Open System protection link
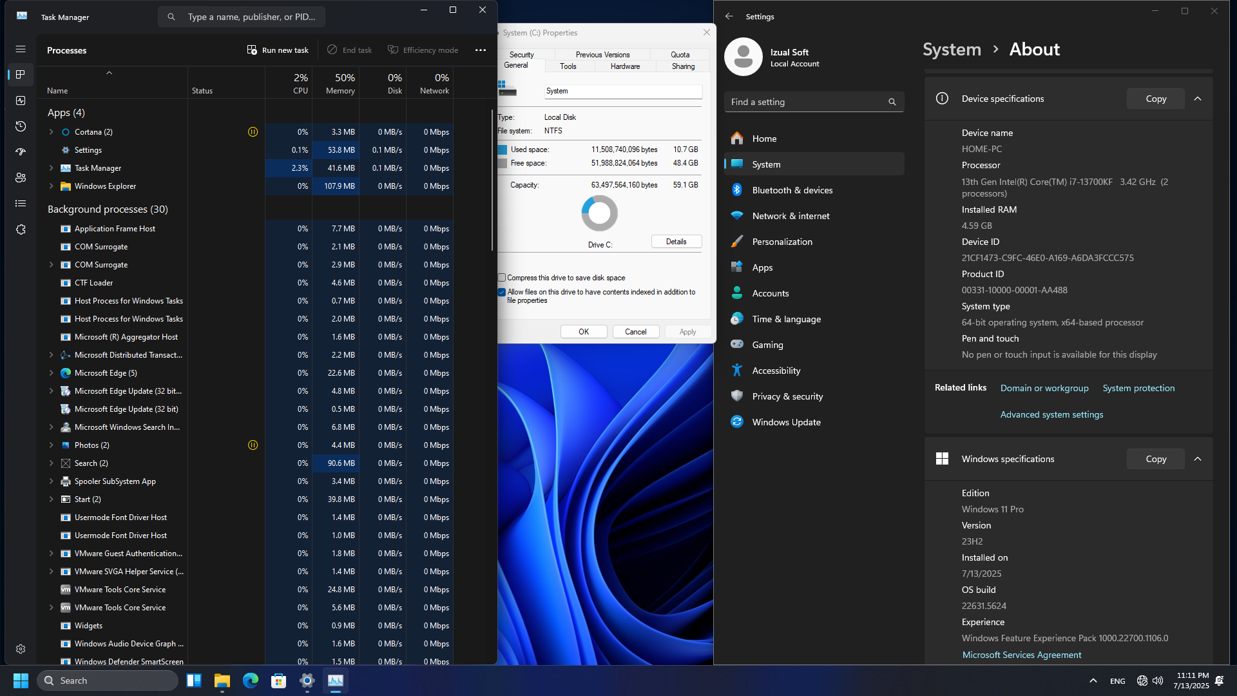 1138,388
